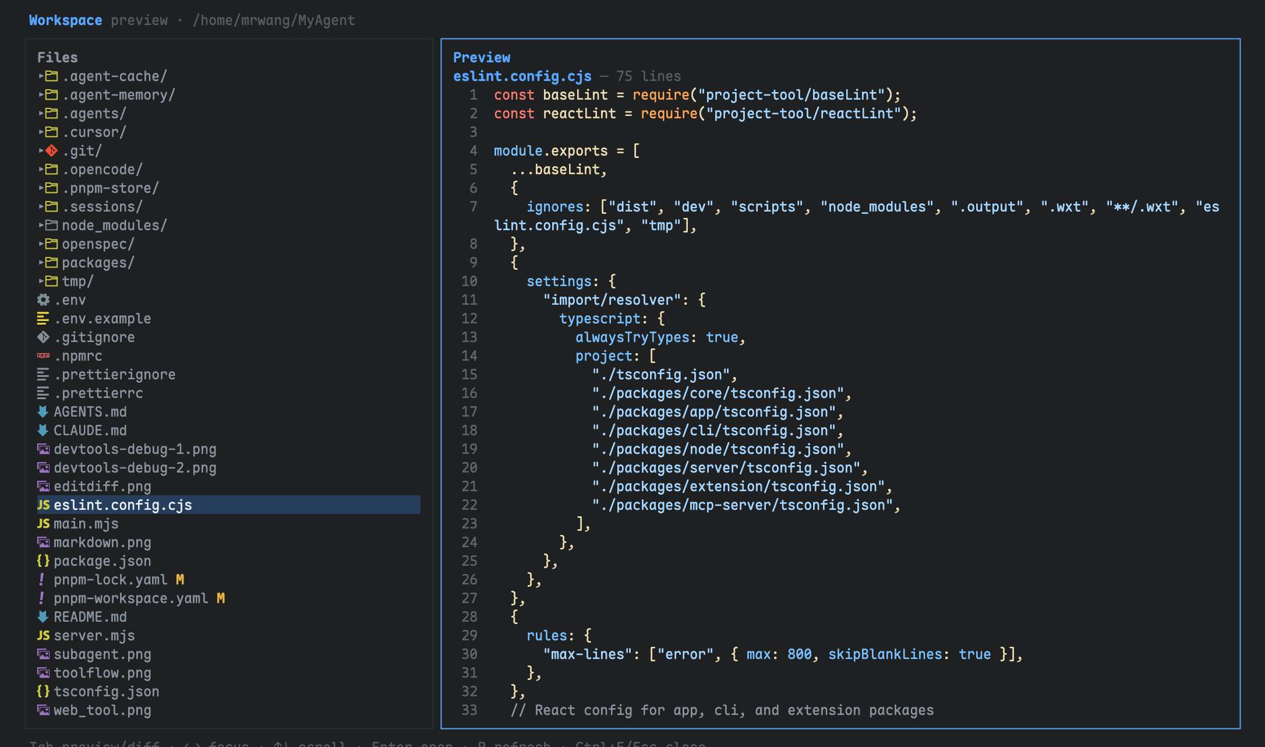1265x747 pixels.
Task: Click the text icon beside .prettierrc
Action: [43, 393]
